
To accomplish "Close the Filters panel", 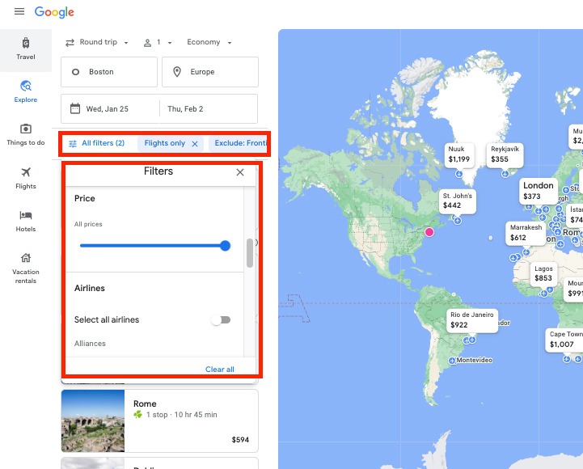I will [240, 172].
